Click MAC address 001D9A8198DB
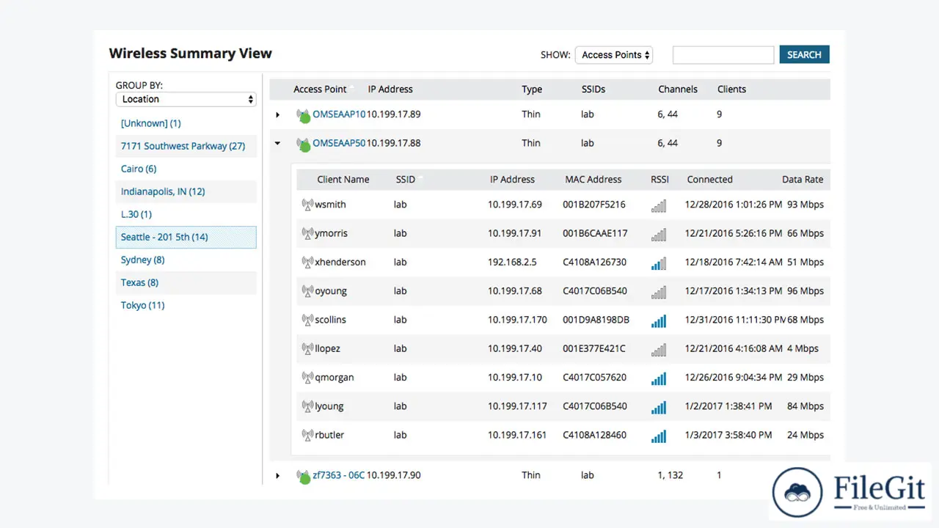 tap(596, 320)
